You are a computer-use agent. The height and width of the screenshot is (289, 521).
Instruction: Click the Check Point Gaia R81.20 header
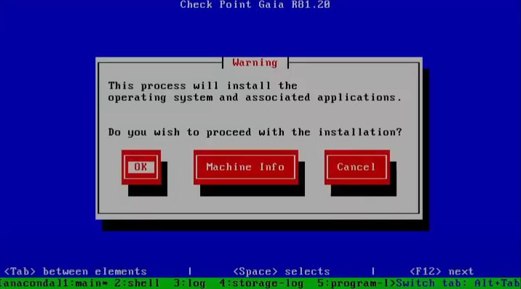point(255,4)
